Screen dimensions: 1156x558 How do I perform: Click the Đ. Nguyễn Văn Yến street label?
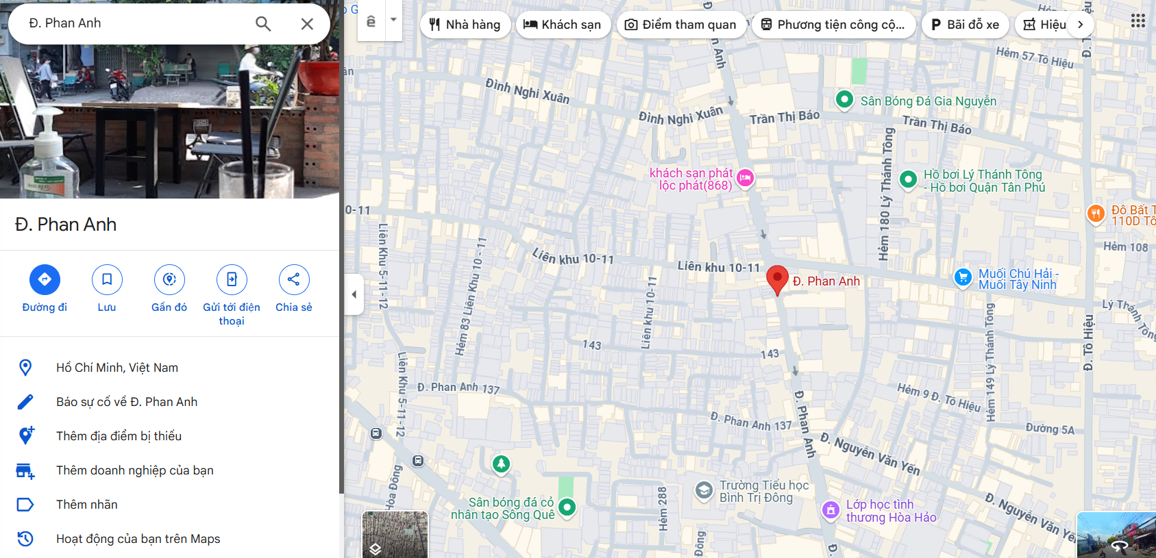(870, 454)
